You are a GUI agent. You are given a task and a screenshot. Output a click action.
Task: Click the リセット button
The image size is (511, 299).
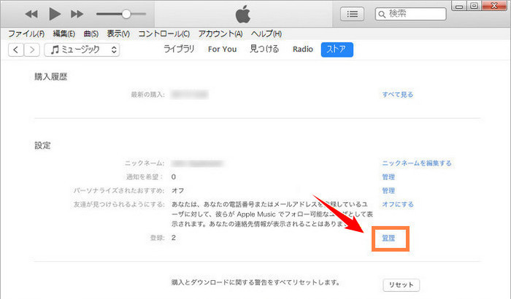click(x=401, y=284)
